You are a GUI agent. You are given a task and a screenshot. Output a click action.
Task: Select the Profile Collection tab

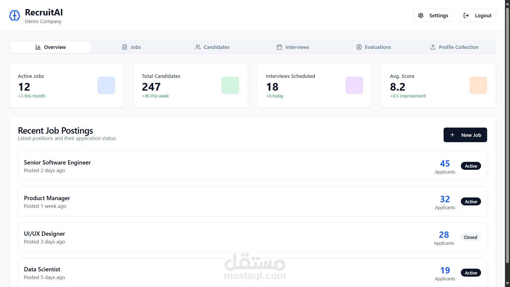454,47
